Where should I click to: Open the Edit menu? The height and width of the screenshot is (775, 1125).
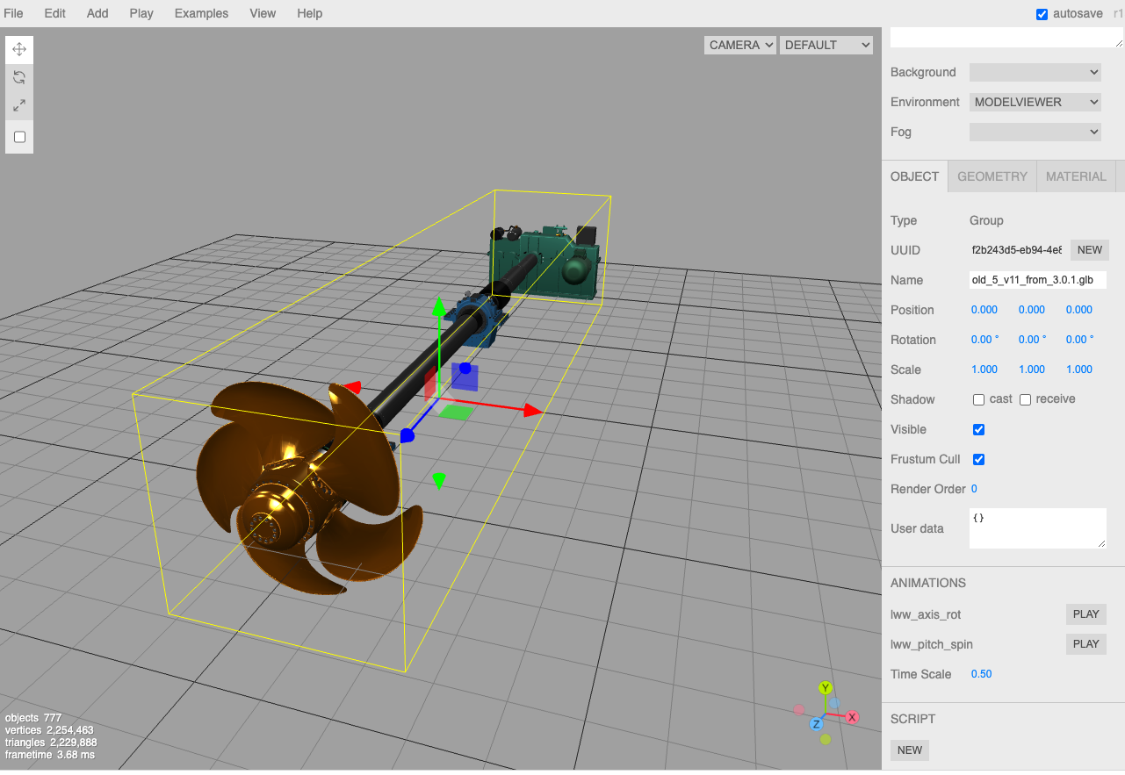click(x=55, y=13)
